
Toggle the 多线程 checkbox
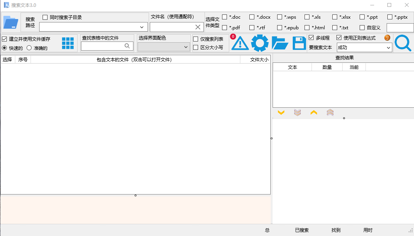311,38
